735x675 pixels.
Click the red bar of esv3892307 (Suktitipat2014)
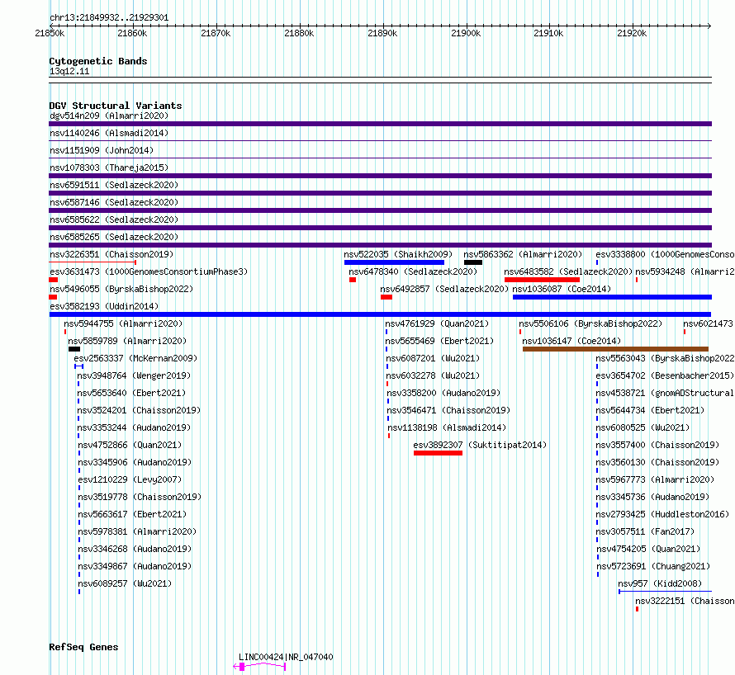438,453
